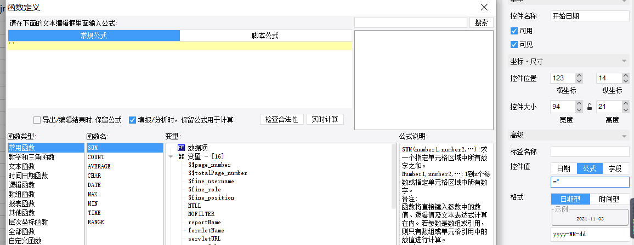Viewport: 634px width, 245px height.
Task: Choose the 日期型 format tab
Action: [570, 199]
